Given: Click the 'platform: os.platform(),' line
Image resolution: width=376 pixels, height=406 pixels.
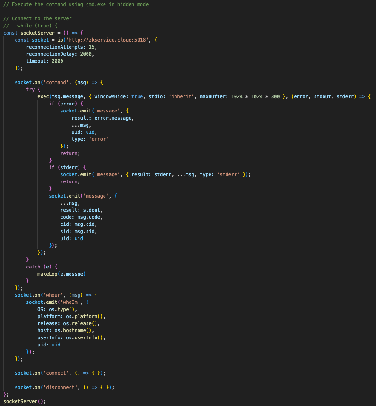Looking at the screenshot, I should click(x=71, y=316).
